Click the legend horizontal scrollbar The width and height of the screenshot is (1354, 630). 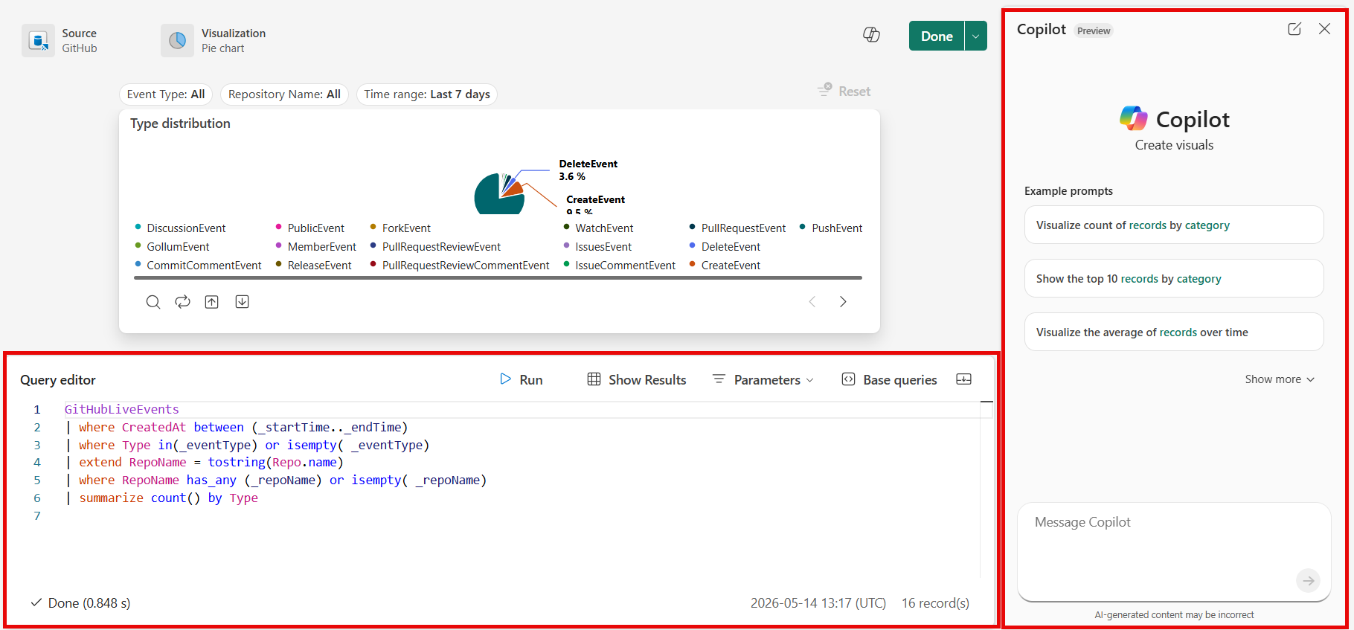coord(498,278)
